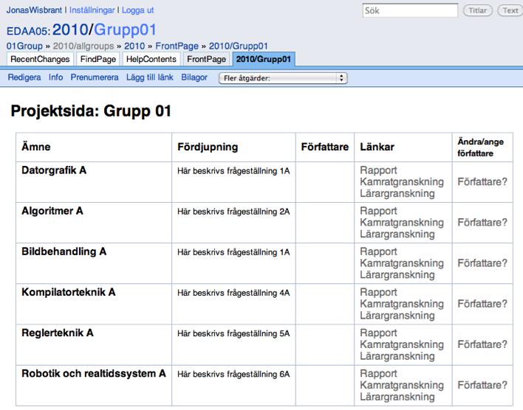The height and width of the screenshot is (410, 523).
Task: Open Lärargranskning link for Kompilatorteknik A
Action: tap(397, 316)
